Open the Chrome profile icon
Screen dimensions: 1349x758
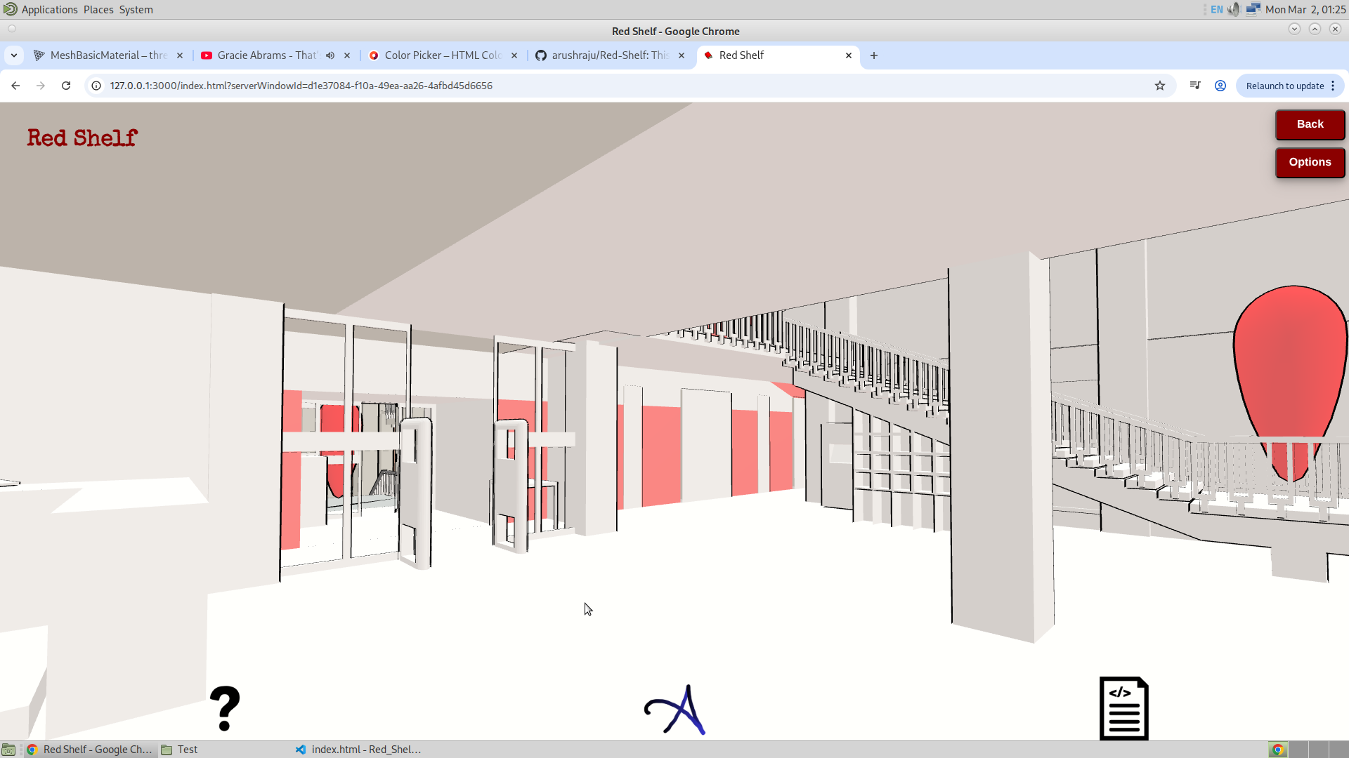tap(1220, 86)
